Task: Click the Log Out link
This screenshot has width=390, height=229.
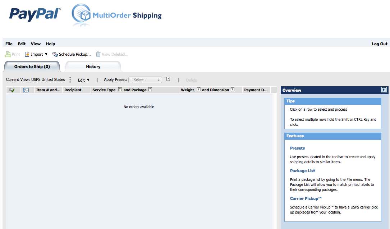Action: coord(380,44)
